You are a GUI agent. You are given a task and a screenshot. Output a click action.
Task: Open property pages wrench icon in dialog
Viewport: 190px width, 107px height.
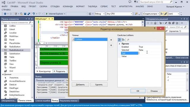coord(128,40)
